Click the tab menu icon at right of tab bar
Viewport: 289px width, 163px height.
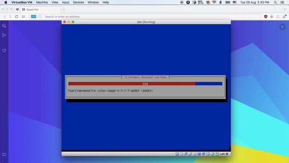pos(285,10)
